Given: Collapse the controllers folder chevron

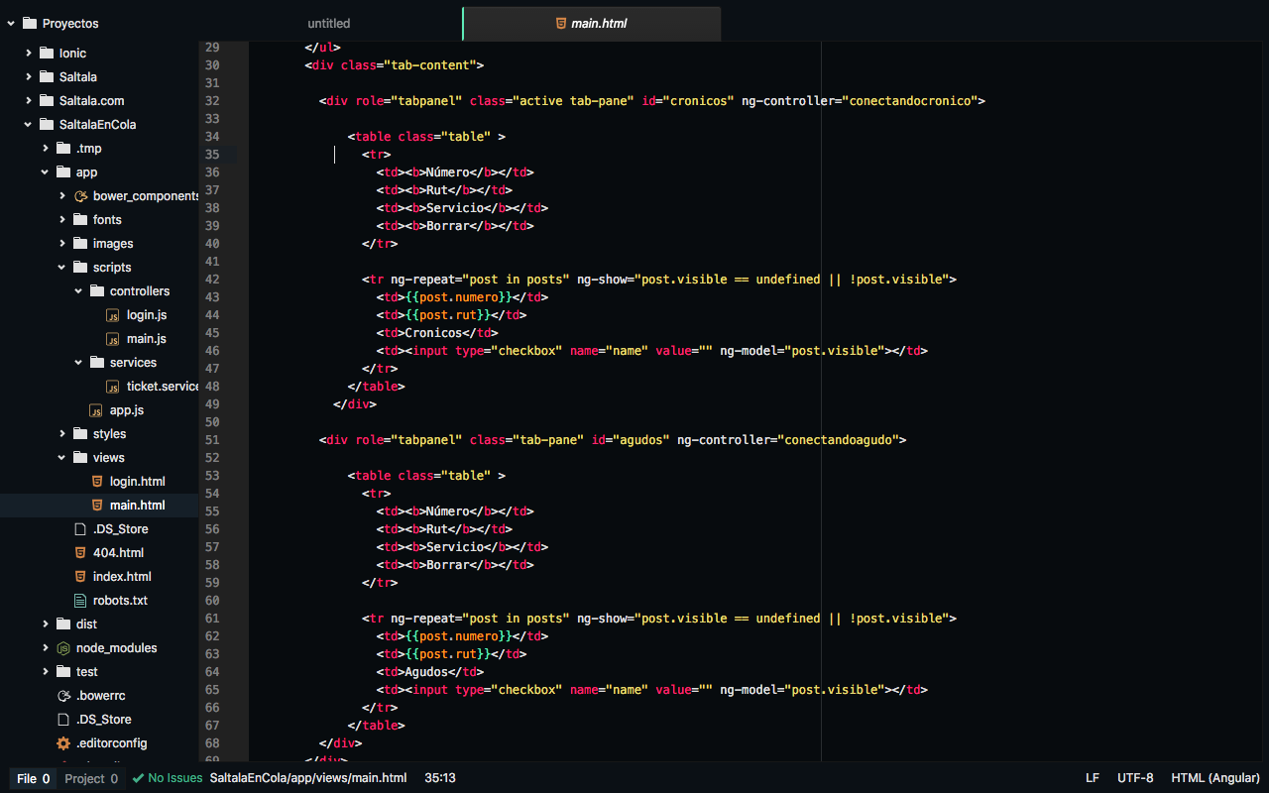Looking at the screenshot, I should tap(79, 290).
